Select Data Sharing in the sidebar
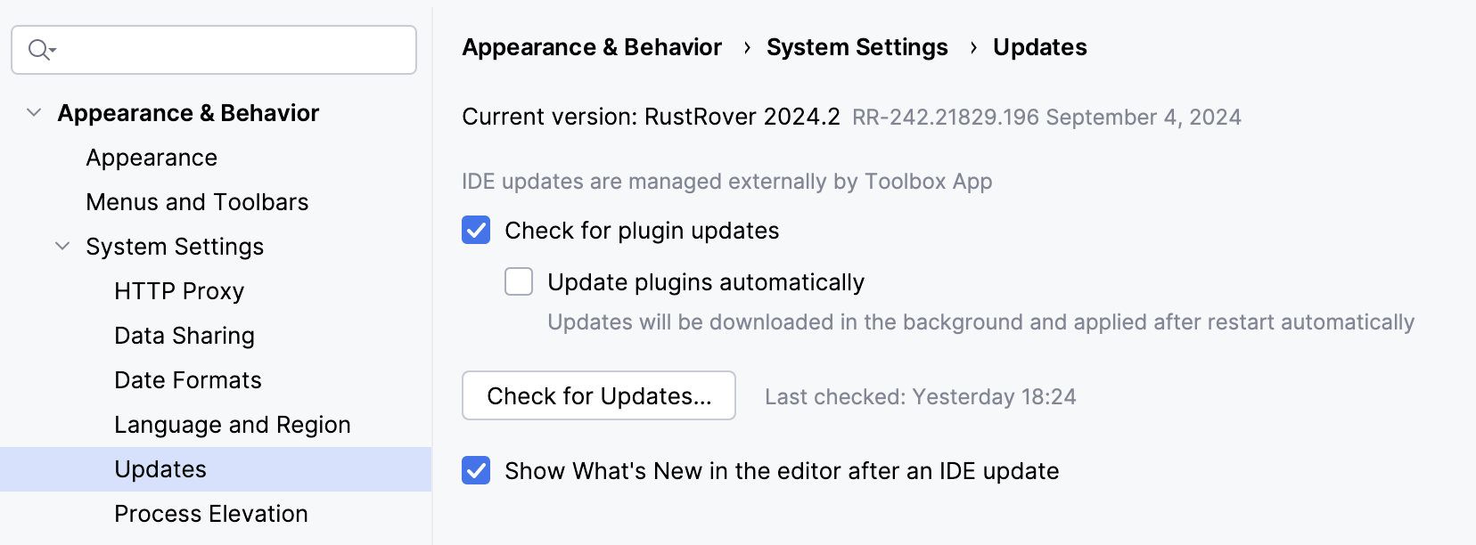This screenshot has height=545, width=1476. tap(184, 335)
